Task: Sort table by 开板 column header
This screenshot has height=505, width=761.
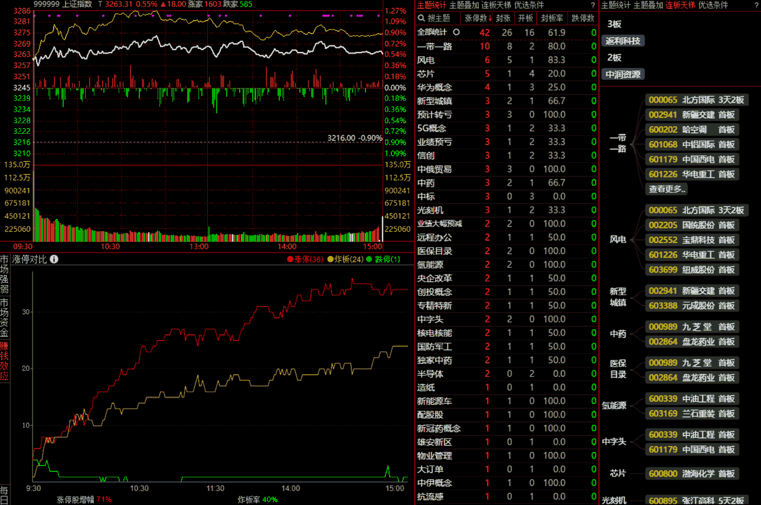Action: (x=525, y=18)
